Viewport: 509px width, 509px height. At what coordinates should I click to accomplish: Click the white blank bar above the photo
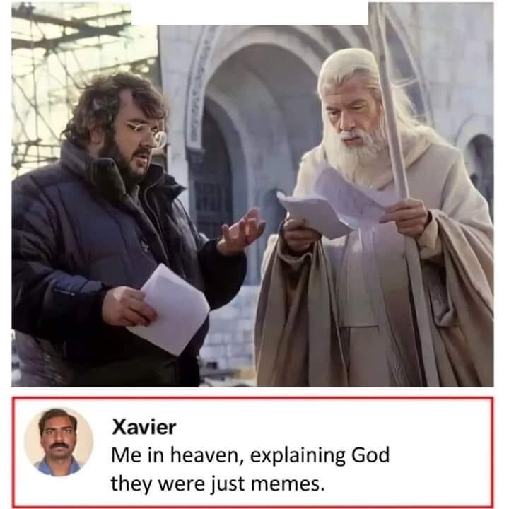coord(250,13)
